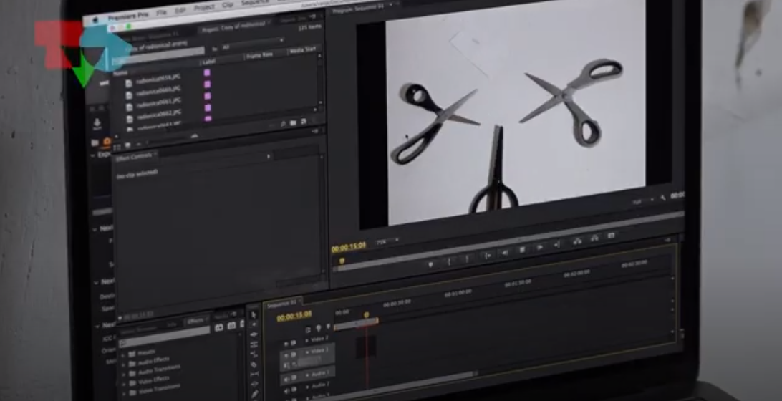The height and width of the screenshot is (401, 782).
Task: Open the Clip menu in menu bar
Action: tap(227, 5)
